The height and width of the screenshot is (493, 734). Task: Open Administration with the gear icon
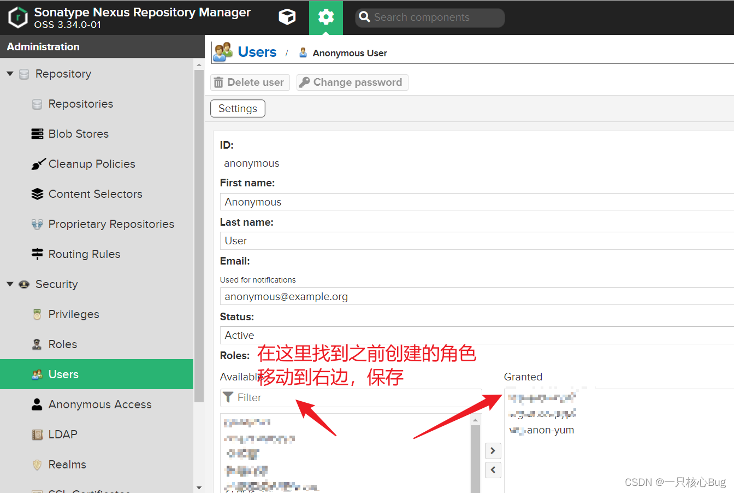coord(326,17)
